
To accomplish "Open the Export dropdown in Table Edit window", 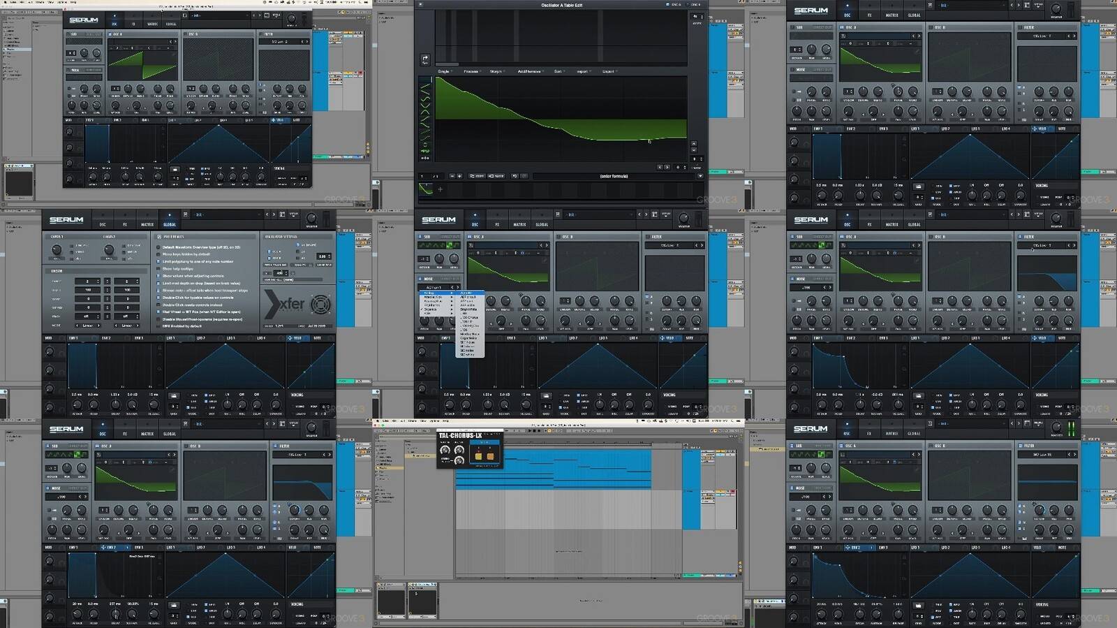I will 609,71.
